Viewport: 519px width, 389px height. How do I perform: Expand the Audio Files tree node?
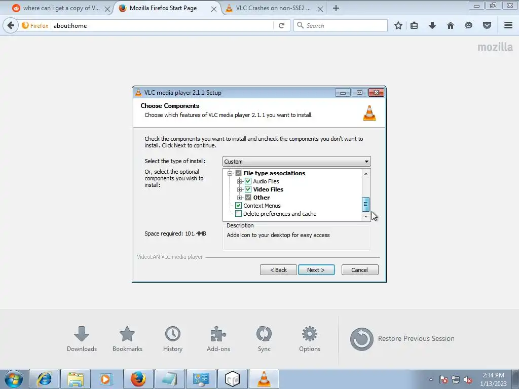coord(239,182)
